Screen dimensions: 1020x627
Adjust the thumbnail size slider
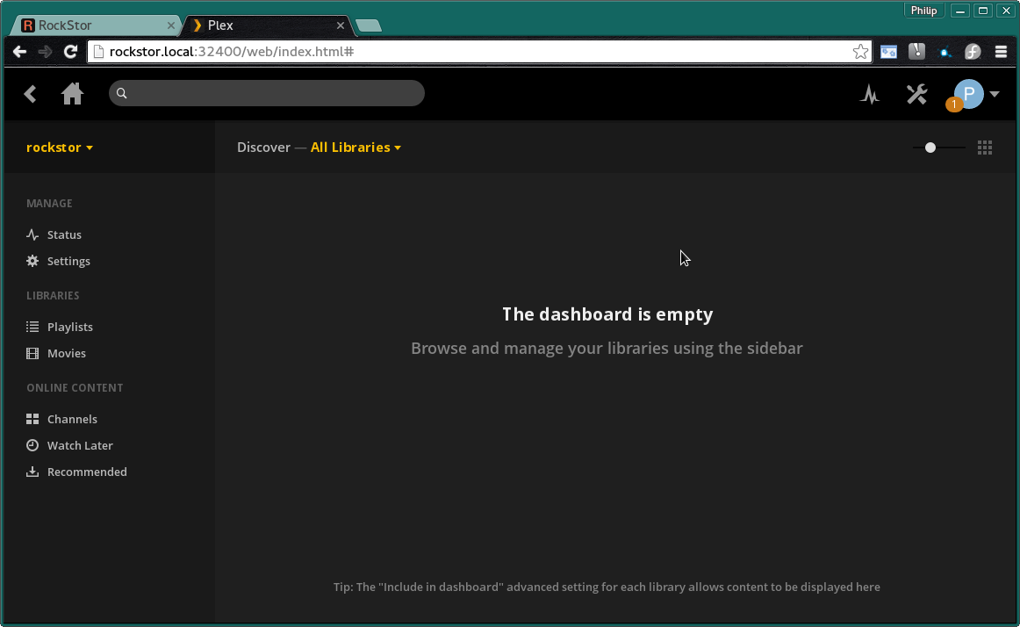coord(930,148)
